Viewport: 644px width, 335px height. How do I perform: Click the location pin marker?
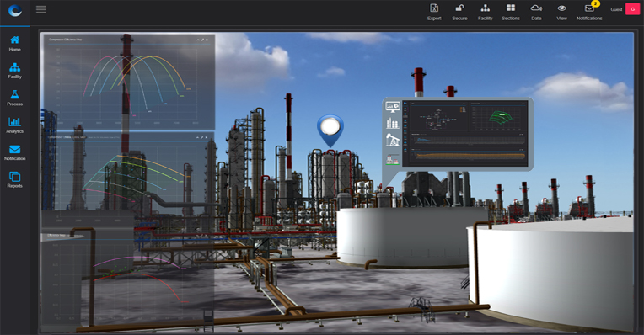coord(330,130)
